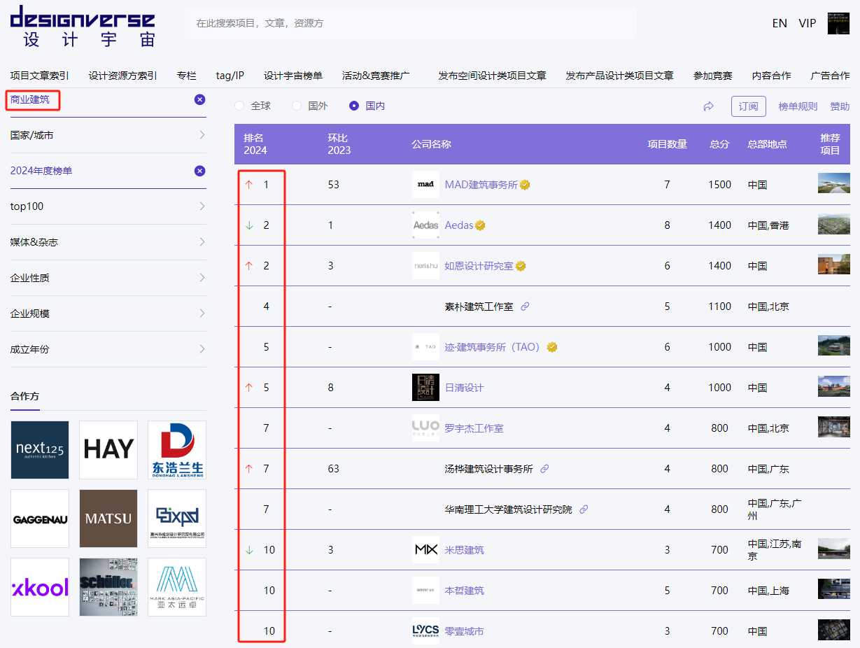Open the recommended project thumbnail for MAD建筑事务所

pos(834,183)
